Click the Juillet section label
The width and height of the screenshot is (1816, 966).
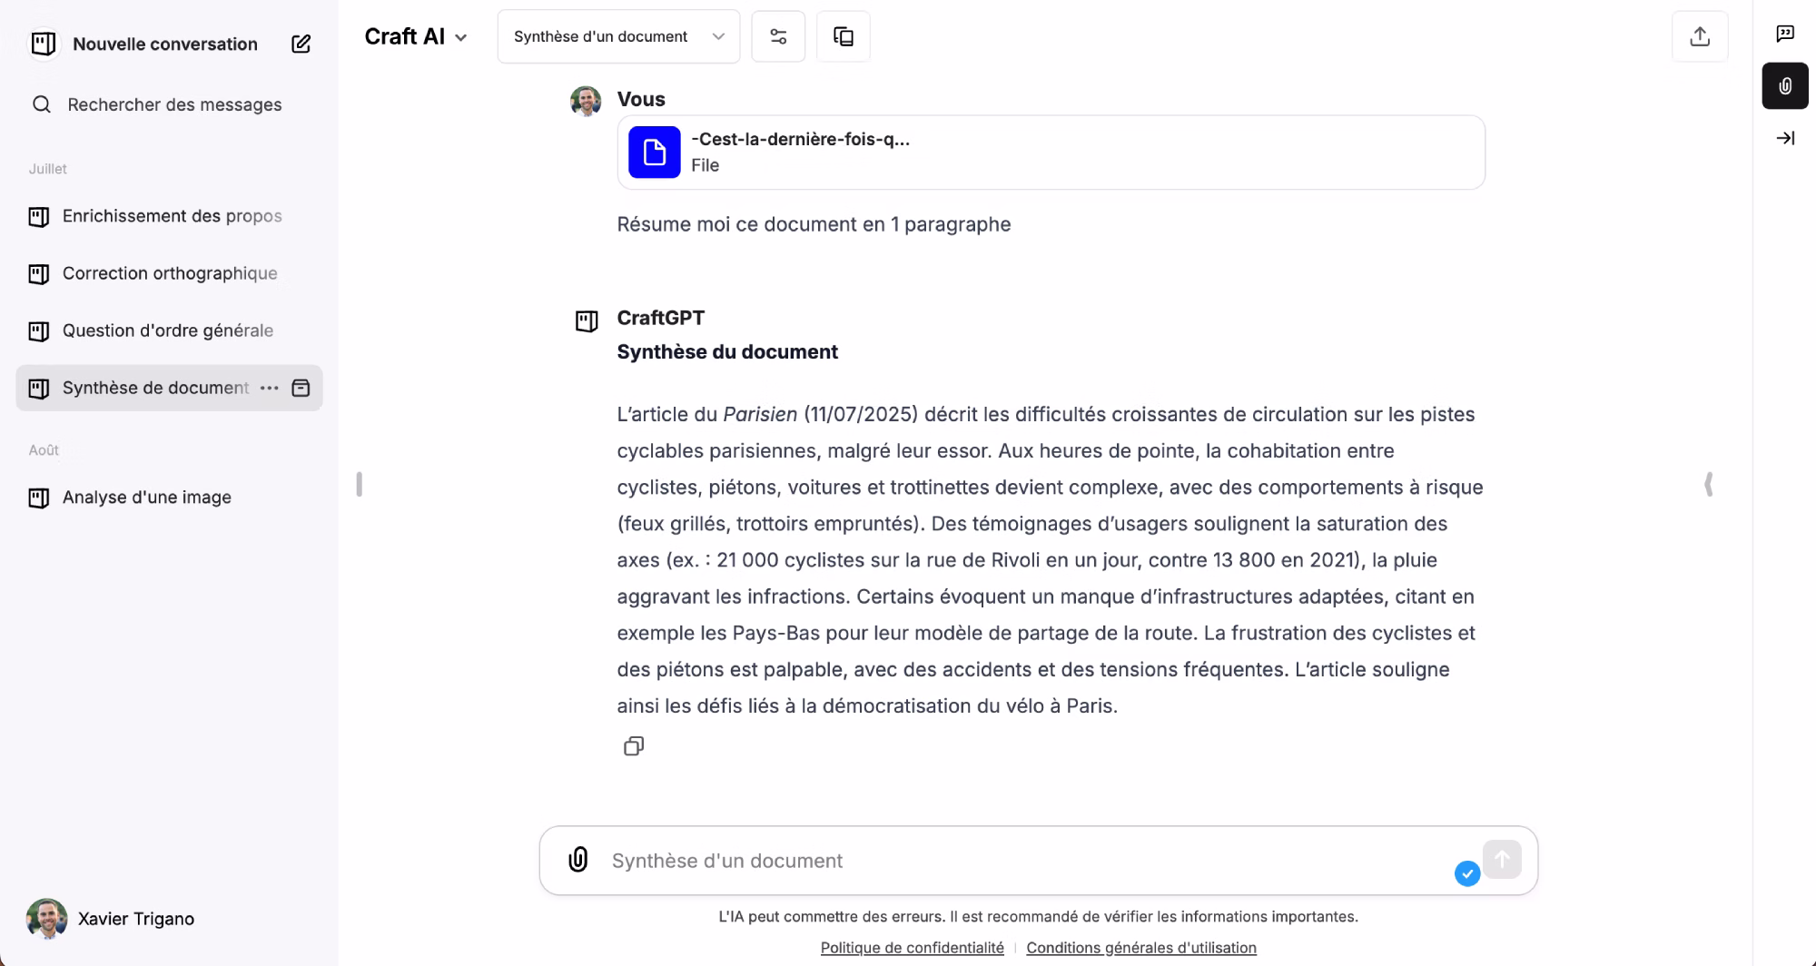pos(48,169)
